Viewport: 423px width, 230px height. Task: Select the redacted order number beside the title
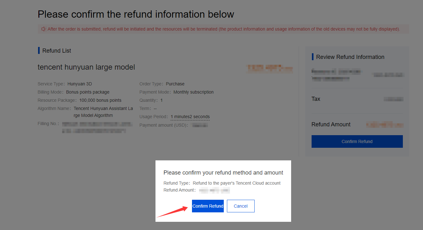[269, 68]
